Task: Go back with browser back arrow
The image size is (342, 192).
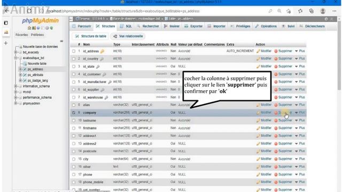Action: pyautogui.click(x=7, y=11)
